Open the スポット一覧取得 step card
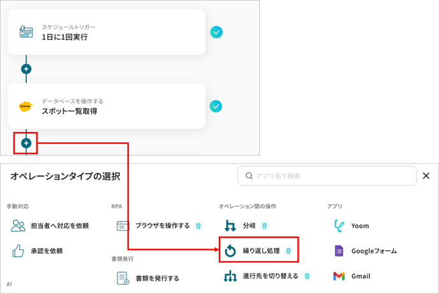The height and width of the screenshot is (294, 439). 107,106
